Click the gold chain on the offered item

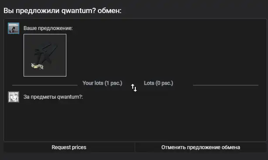pos(37,66)
